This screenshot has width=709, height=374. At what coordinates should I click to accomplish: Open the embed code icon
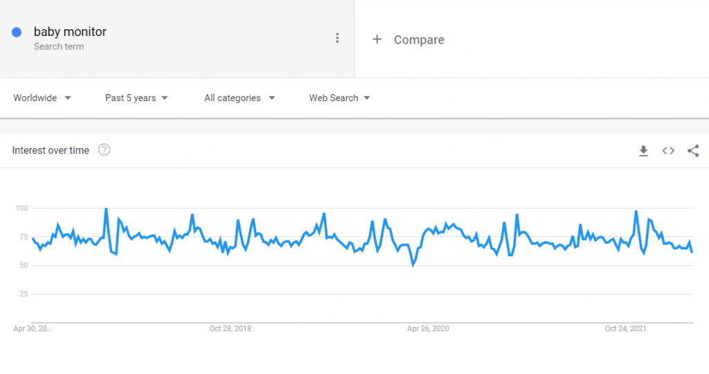tap(668, 151)
